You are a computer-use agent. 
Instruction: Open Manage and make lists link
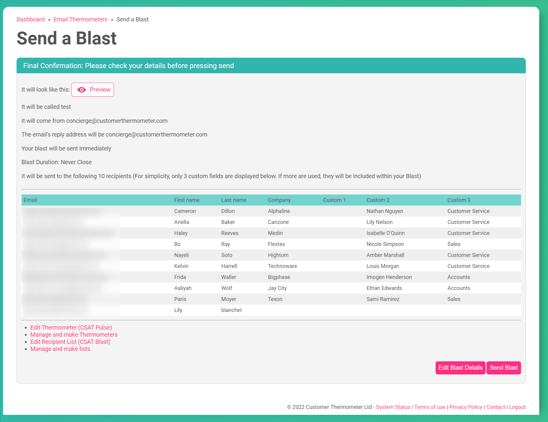(x=60, y=349)
